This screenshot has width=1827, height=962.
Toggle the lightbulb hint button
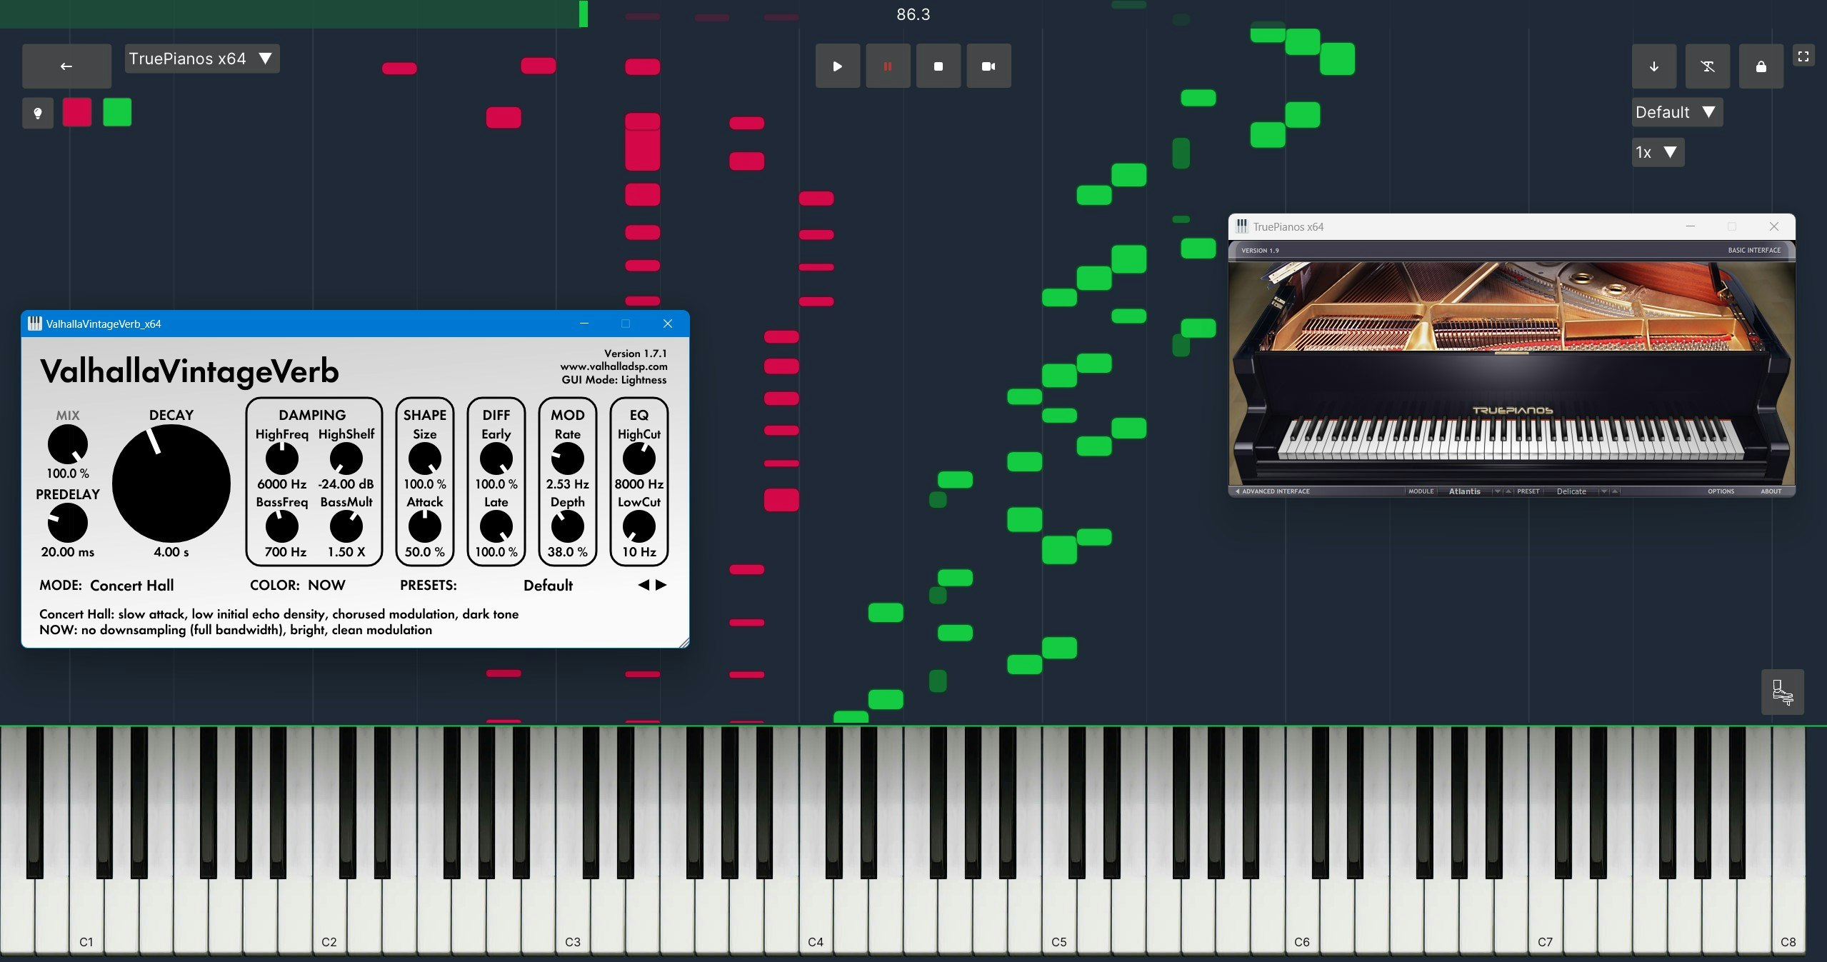click(x=38, y=113)
